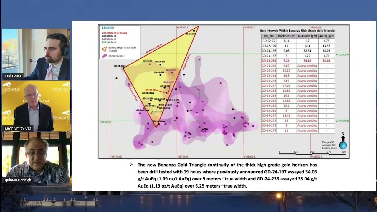Click map label 'GD-22-77' inside the triangle

coord(147,61)
